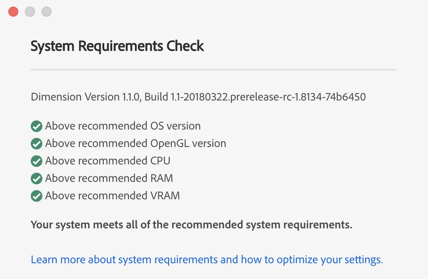
Task: Click the green checkmark beside OS version
Action: pos(37,126)
